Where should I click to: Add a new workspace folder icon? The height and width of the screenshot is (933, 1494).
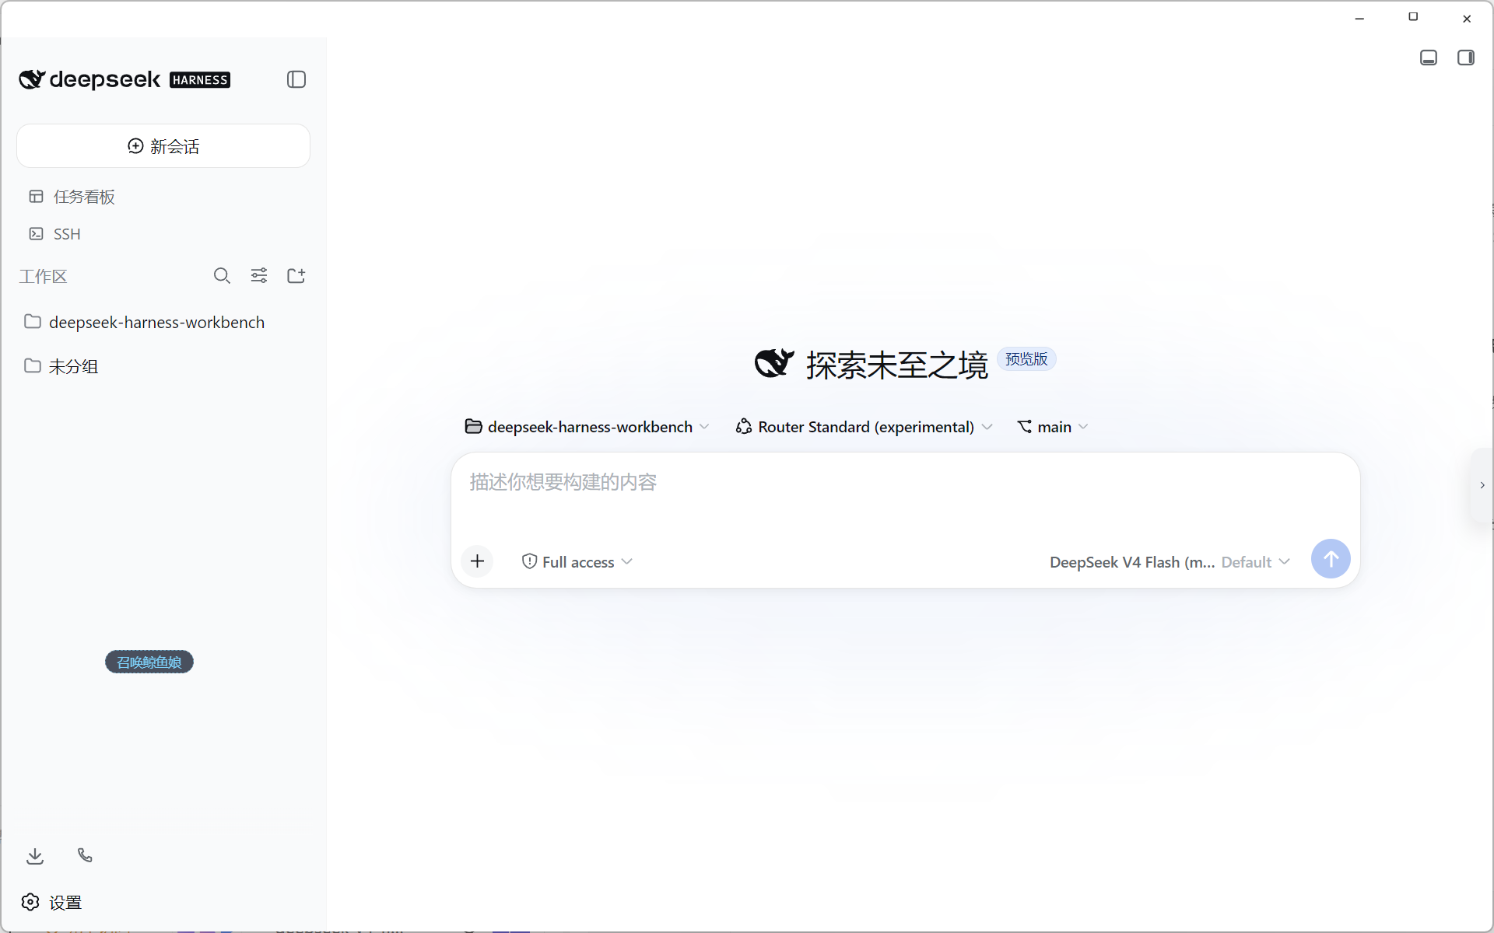click(x=296, y=276)
